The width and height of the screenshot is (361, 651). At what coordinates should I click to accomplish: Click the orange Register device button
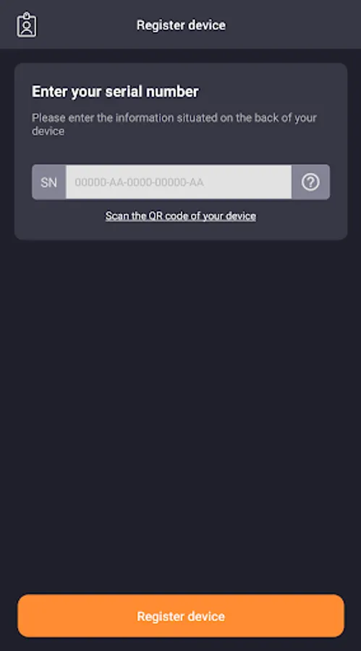(181, 616)
